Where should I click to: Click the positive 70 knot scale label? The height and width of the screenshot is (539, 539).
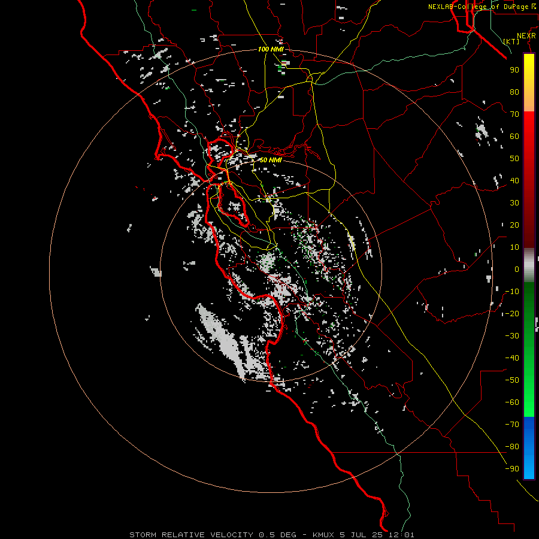point(514,114)
